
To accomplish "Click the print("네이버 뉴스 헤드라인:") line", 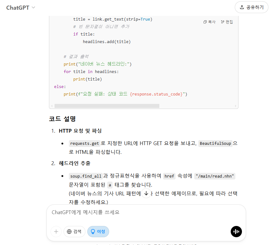I will (x=98, y=64).
